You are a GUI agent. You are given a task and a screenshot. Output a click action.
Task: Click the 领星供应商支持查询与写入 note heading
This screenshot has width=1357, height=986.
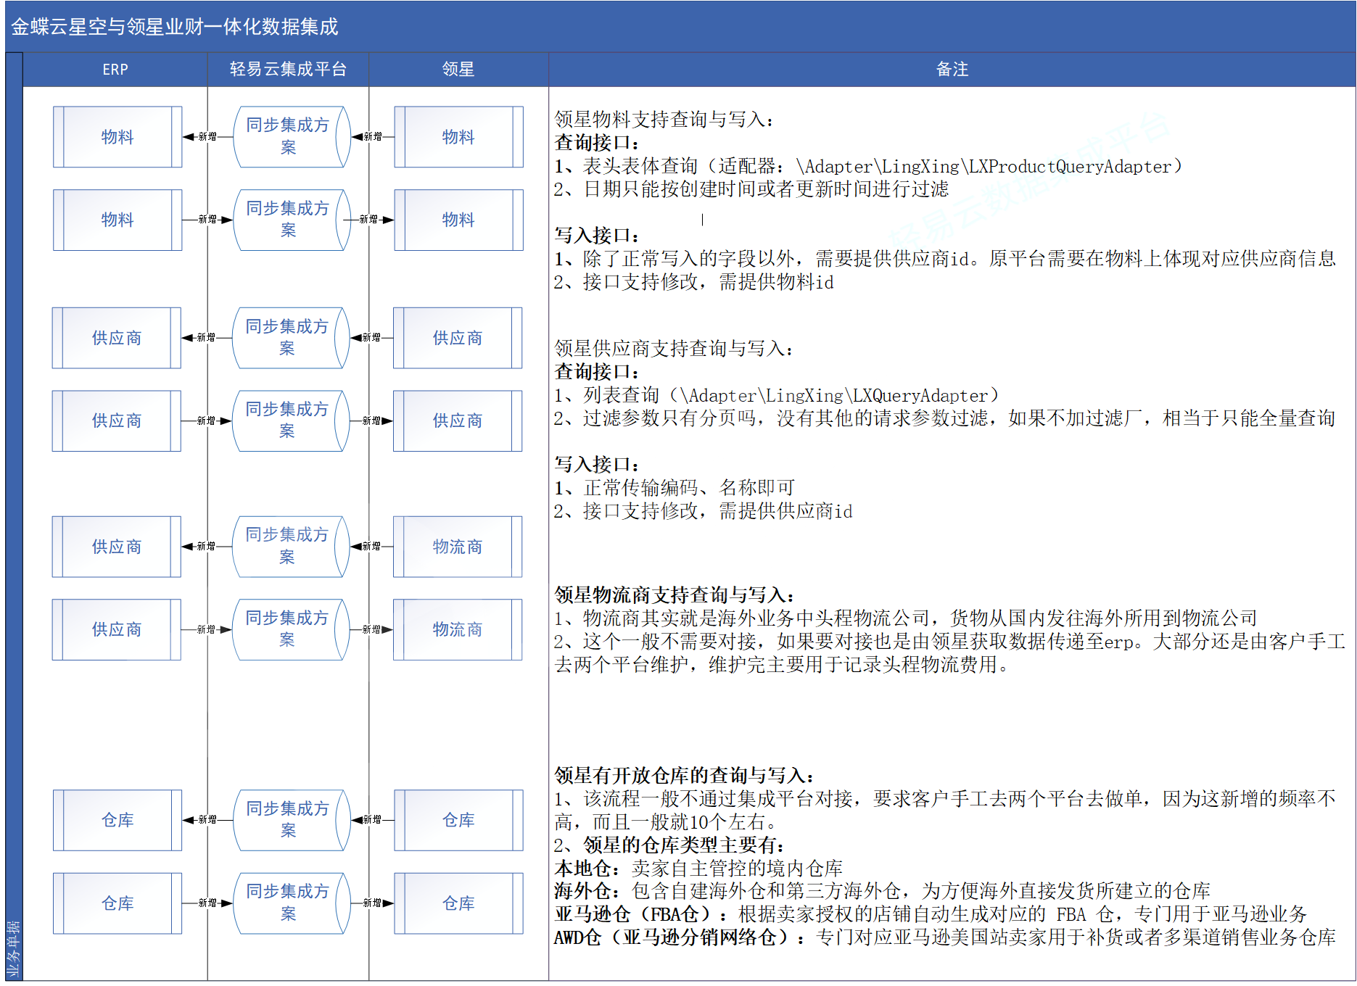point(674,349)
